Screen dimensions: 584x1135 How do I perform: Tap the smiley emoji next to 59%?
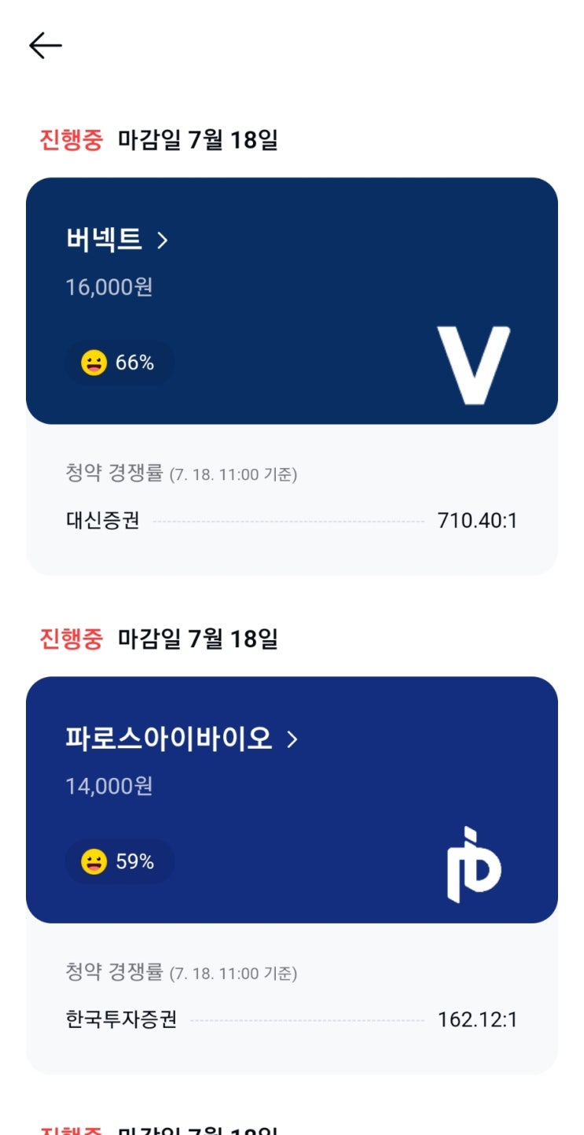(94, 862)
